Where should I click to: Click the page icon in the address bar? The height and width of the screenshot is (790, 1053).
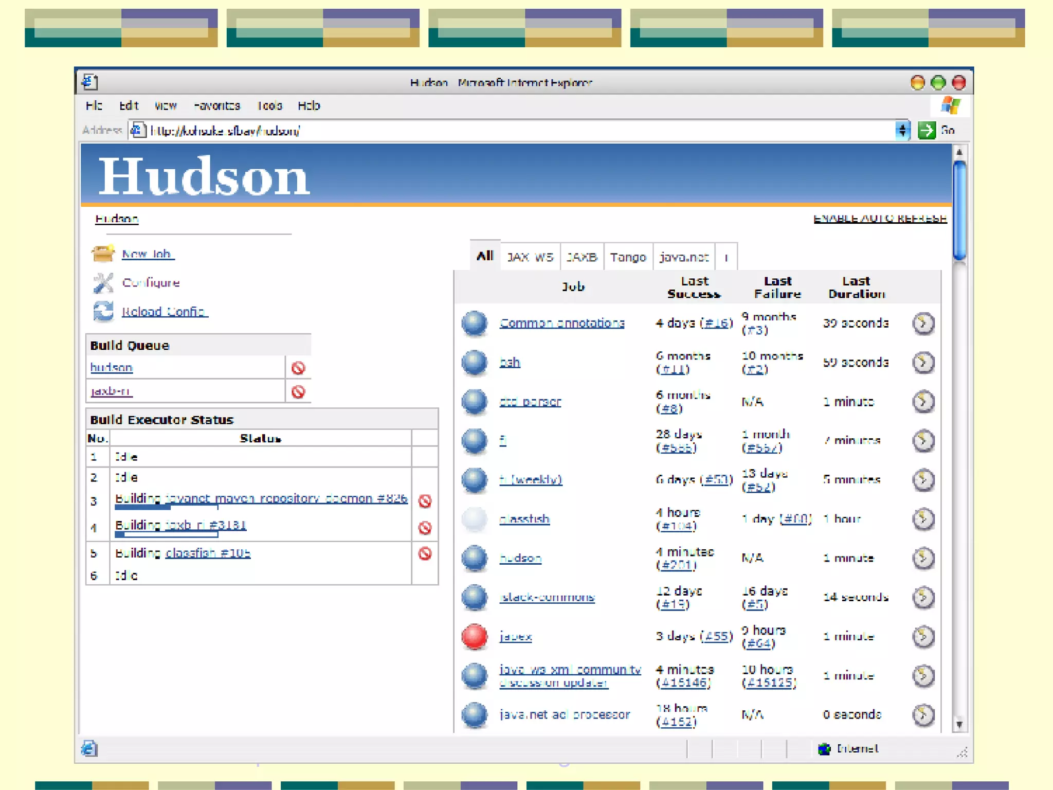137,131
